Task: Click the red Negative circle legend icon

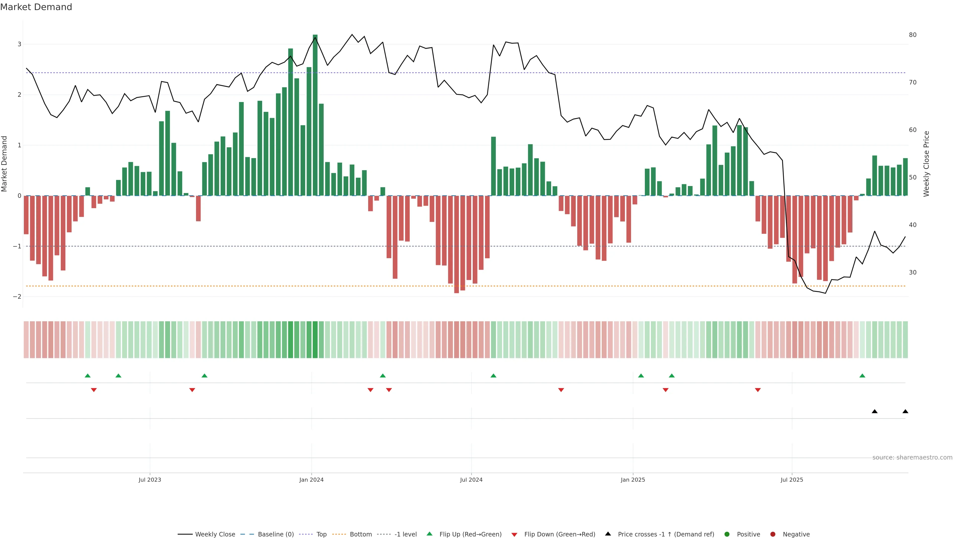Action: tap(773, 534)
